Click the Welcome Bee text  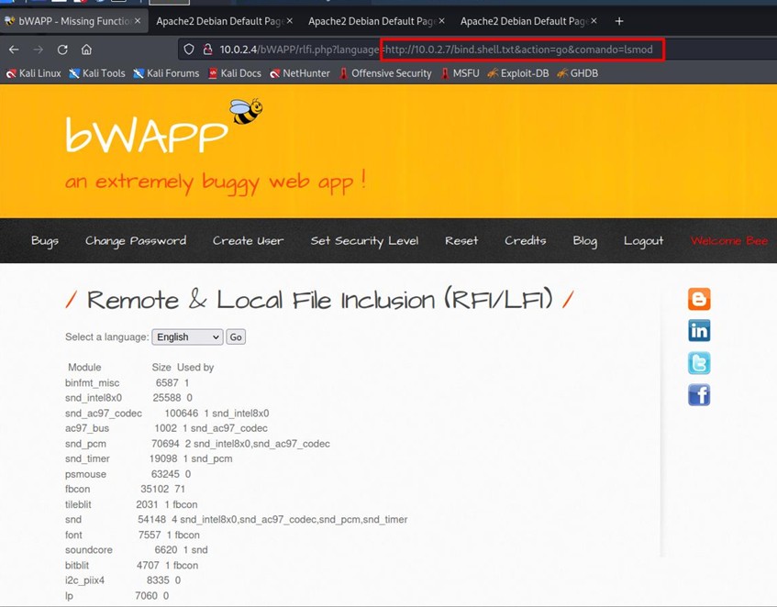[729, 240]
